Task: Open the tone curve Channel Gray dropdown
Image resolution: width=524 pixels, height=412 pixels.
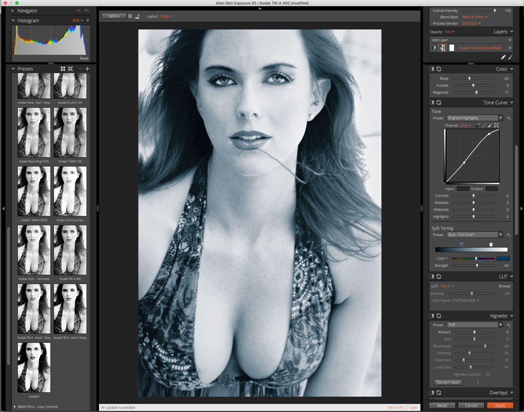Action: (466, 125)
